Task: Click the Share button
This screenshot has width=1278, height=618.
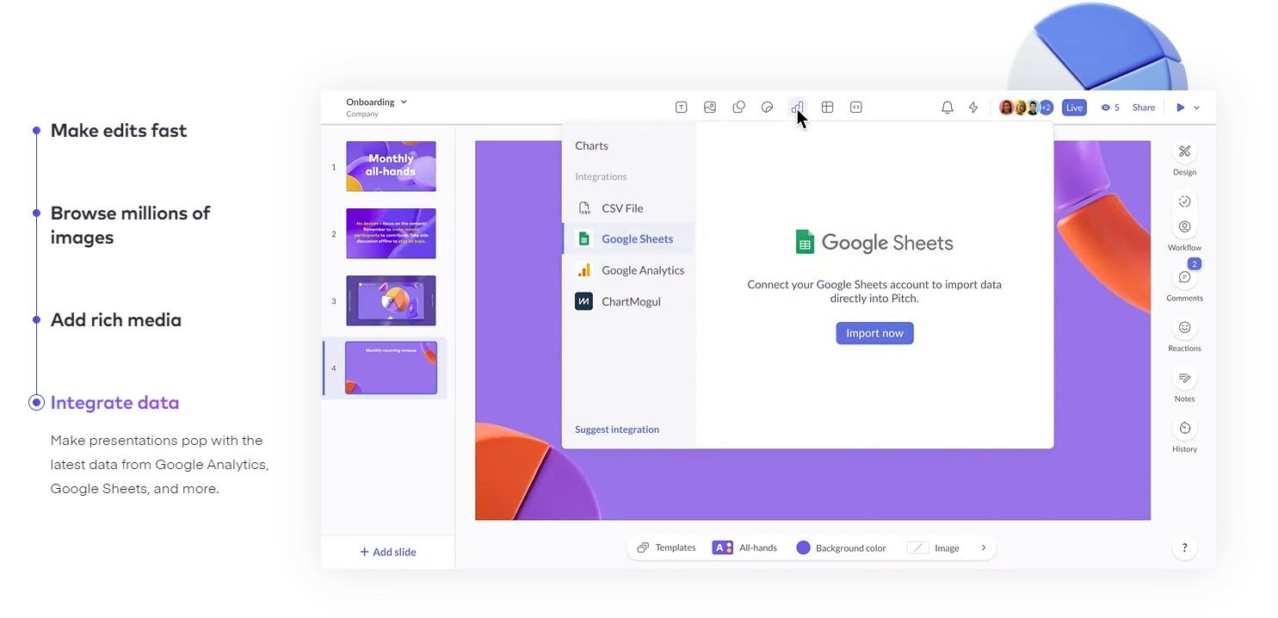Action: pyautogui.click(x=1144, y=108)
